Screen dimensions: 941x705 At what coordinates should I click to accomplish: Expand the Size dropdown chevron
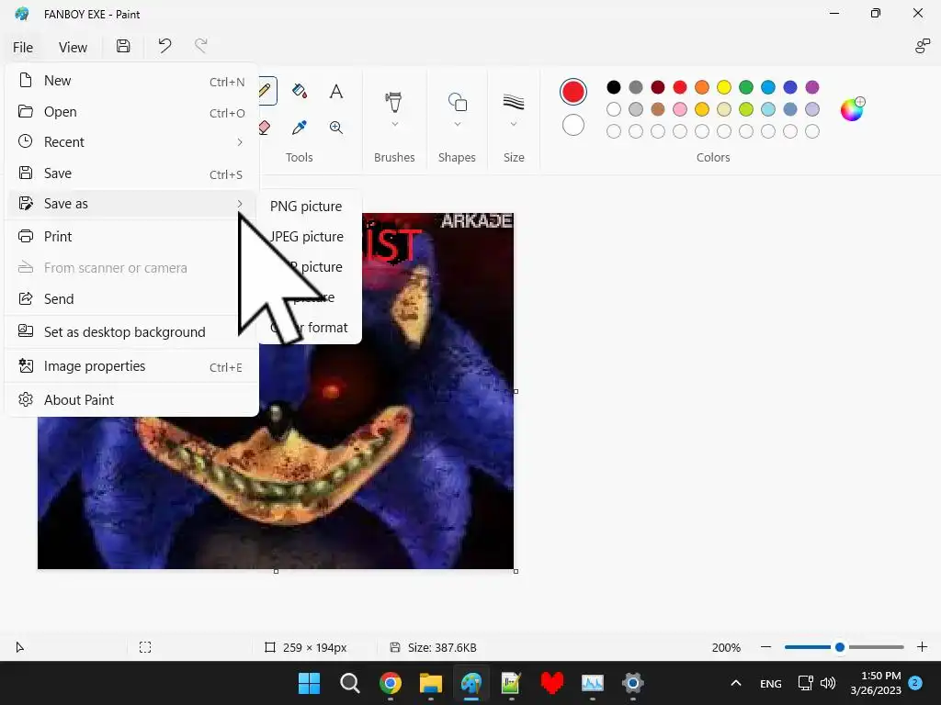coord(514,125)
